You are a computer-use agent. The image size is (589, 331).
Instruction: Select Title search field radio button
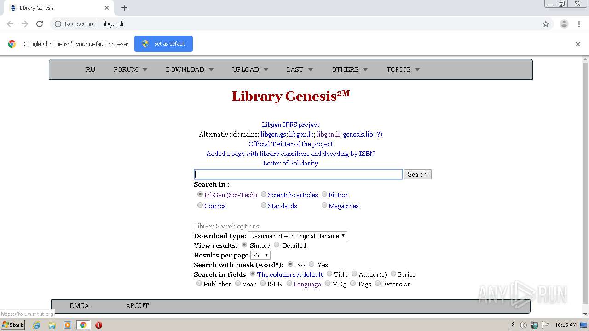click(329, 274)
